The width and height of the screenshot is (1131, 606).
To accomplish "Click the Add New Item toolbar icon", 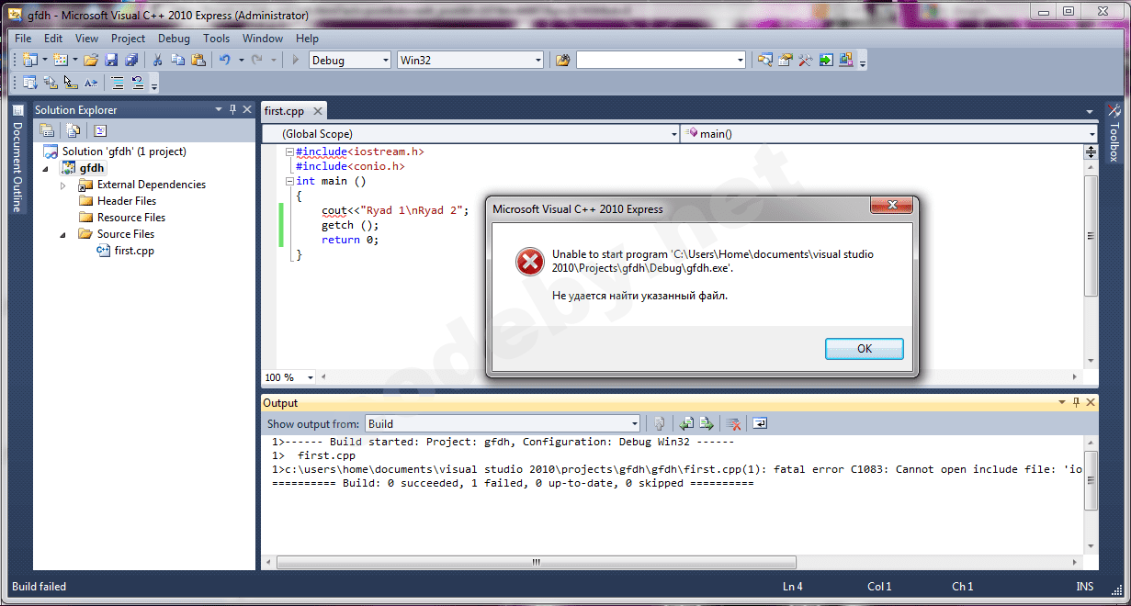I will (x=61, y=60).
